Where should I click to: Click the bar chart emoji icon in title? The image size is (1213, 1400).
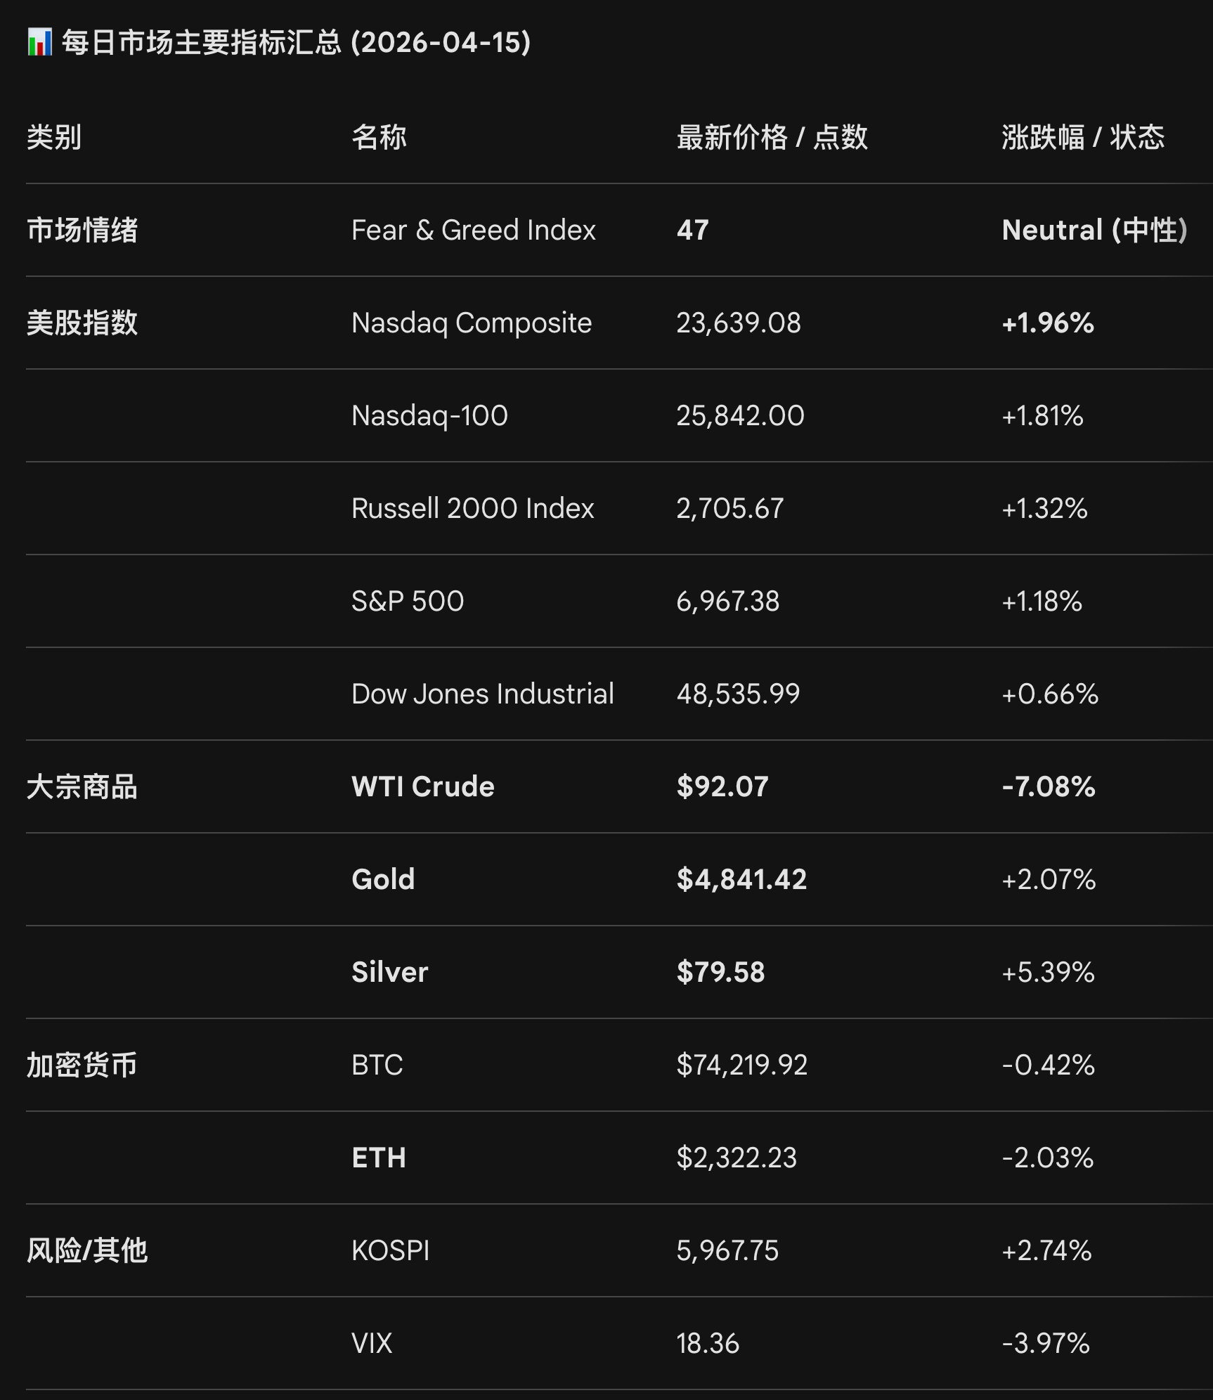40,42
